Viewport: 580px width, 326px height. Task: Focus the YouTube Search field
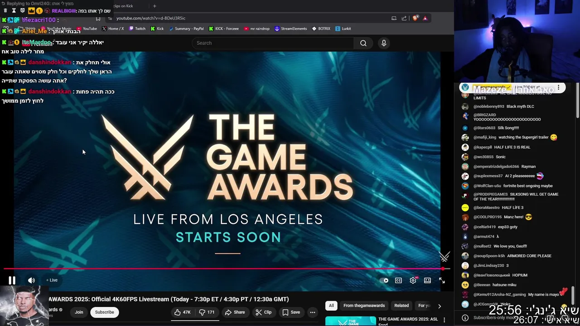[x=273, y=43]
